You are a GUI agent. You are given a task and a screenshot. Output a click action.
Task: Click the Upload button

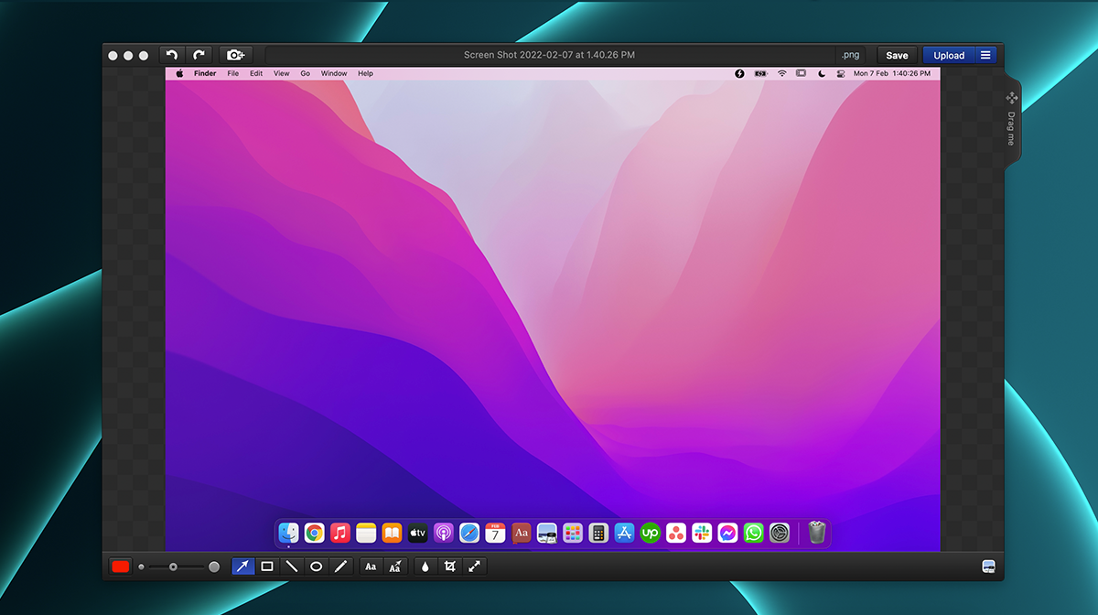[949, 55]
